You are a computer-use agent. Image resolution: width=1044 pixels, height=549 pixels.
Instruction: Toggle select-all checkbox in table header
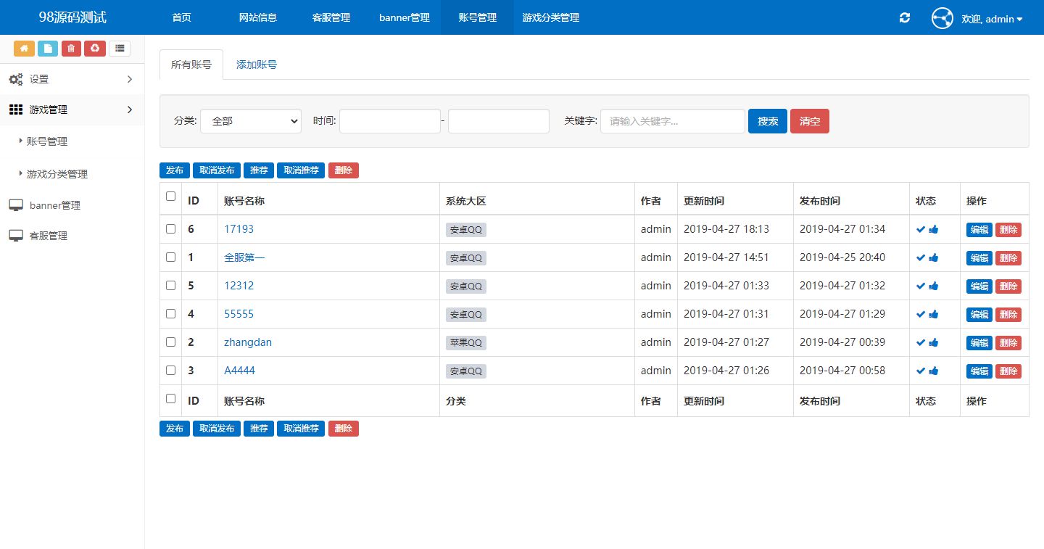coord(171,196)
